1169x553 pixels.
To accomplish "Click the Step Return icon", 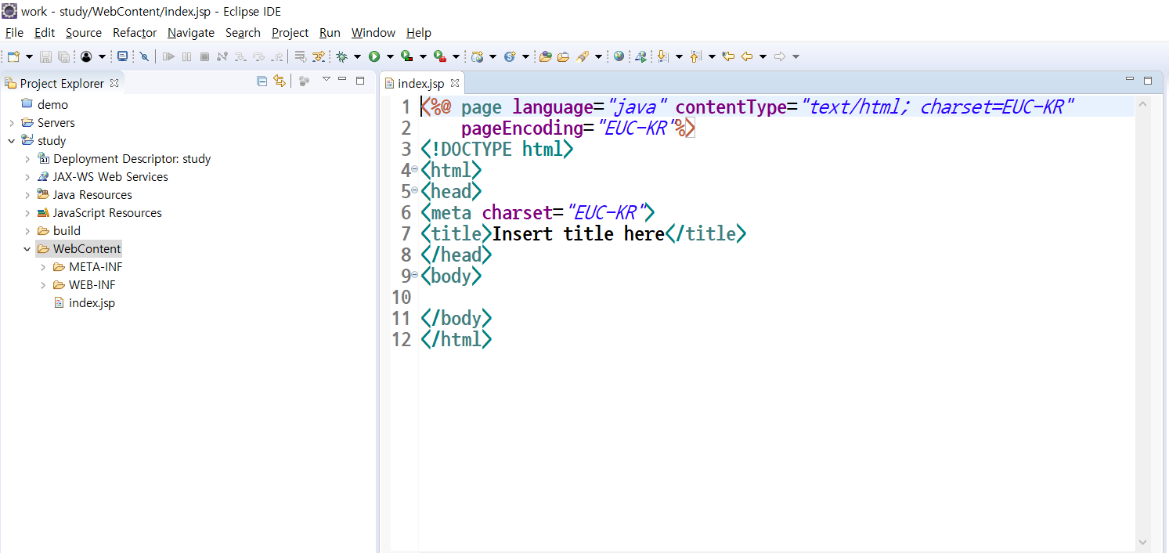I will pos(276,56).
